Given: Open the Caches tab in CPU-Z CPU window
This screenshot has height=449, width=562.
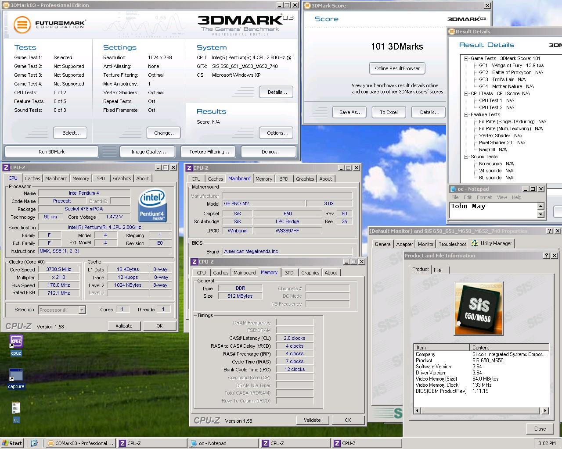Looking at the screenshot, I should click(32, 178).
